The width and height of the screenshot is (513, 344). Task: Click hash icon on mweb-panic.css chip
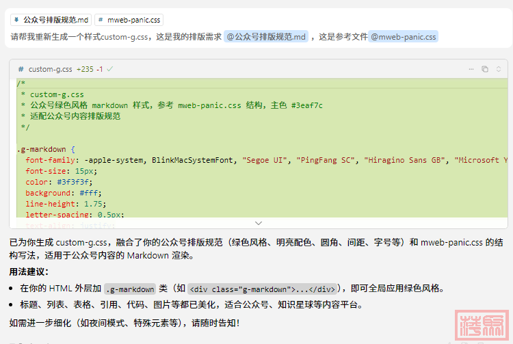click(101, 20)
